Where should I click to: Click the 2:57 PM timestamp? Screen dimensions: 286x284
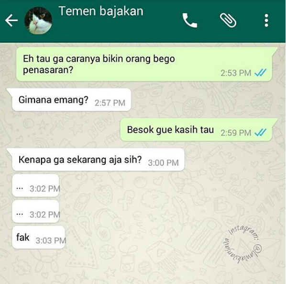[x=110, y=103]
